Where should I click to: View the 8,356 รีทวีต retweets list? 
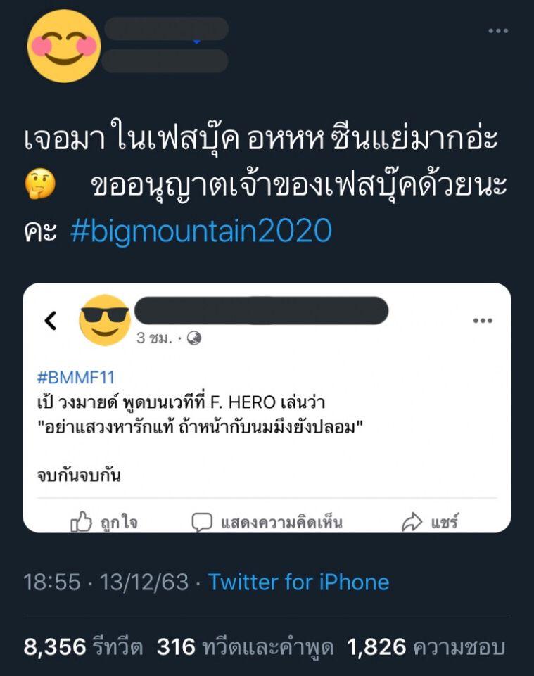click(84, 646)
